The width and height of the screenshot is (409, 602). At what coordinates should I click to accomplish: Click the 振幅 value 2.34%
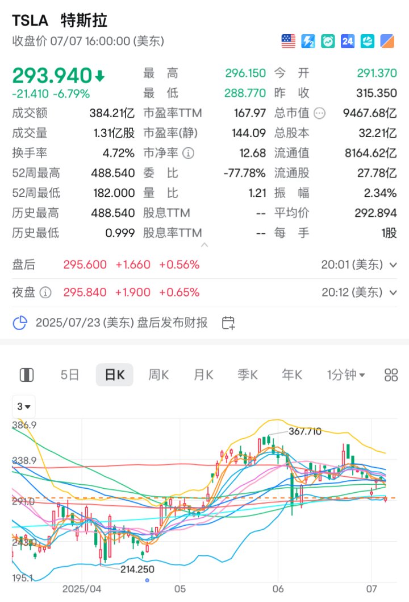coord(380,193)
